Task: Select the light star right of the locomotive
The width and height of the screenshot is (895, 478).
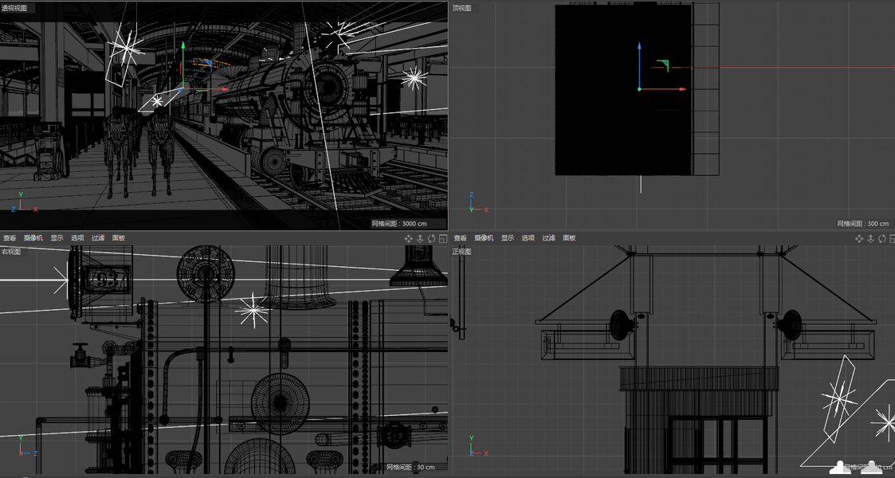Action: click(414, 77)
